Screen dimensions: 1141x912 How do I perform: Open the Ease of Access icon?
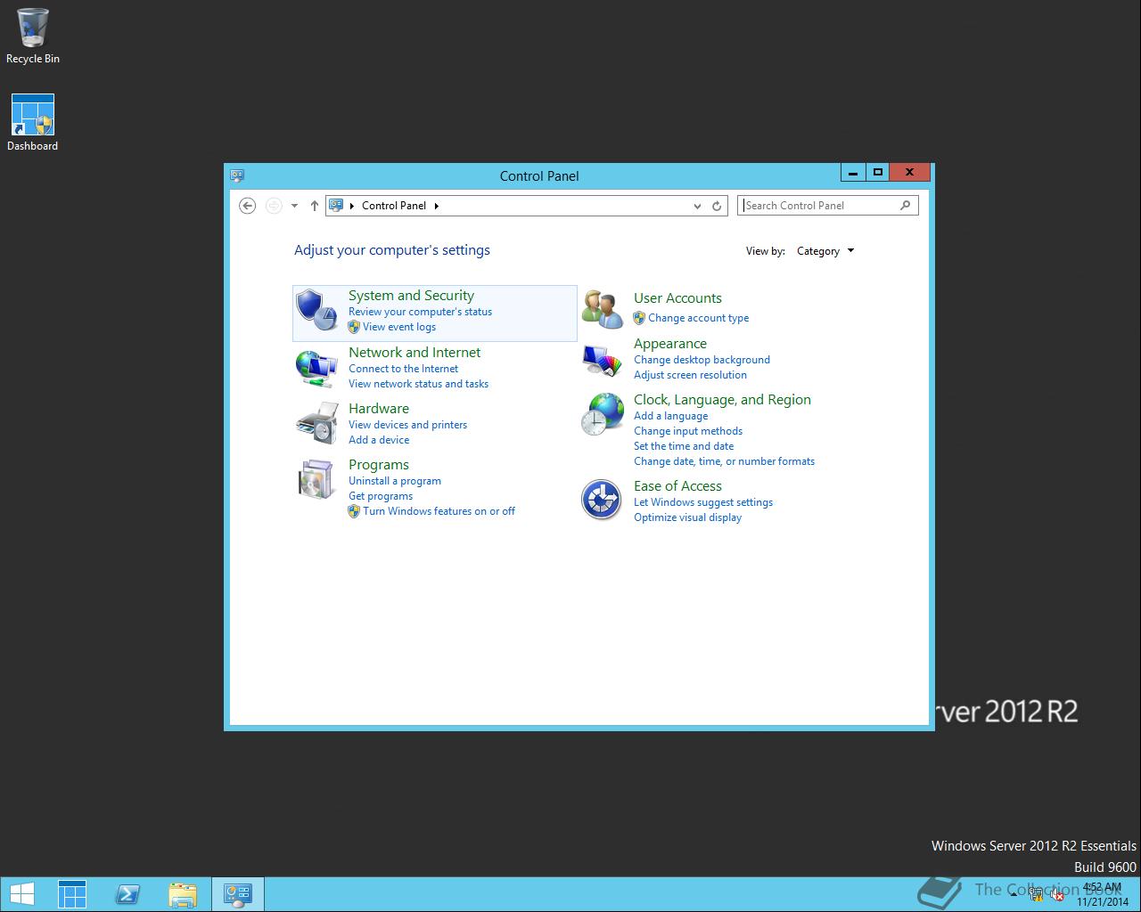click(602, 500)
